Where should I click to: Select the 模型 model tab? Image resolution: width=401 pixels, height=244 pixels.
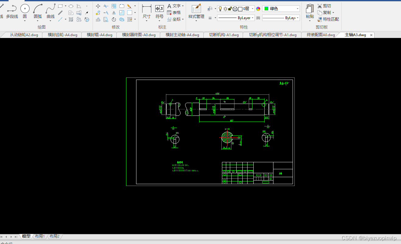point(26,236)
